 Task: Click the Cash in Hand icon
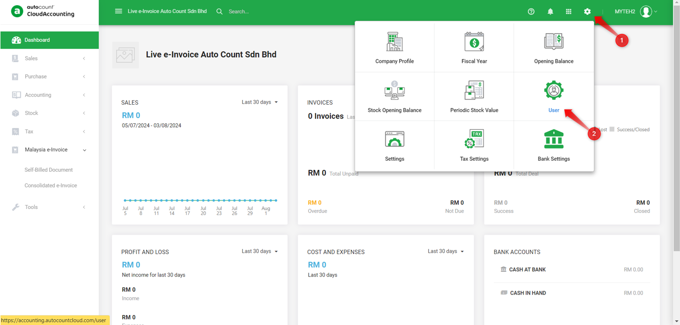[x=504, y=293]
